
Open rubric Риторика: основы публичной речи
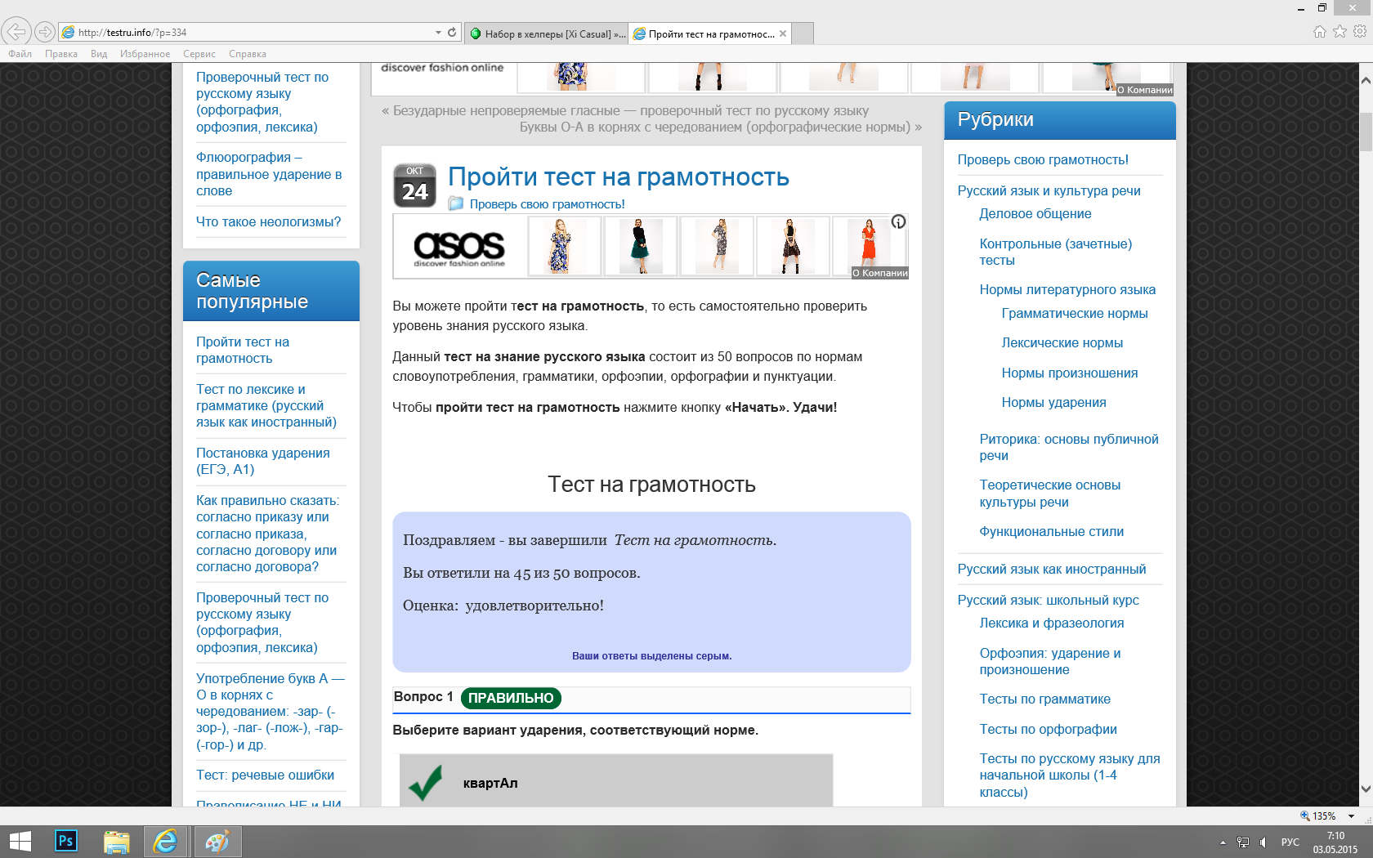point(1069,447)
